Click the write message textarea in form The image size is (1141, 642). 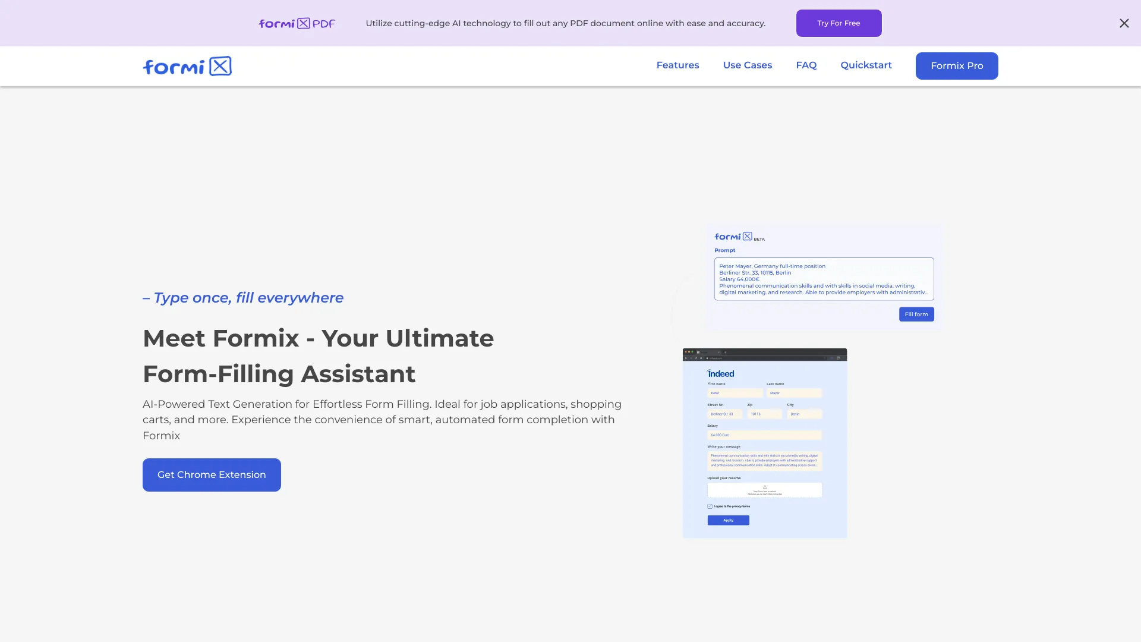(764, 458)
